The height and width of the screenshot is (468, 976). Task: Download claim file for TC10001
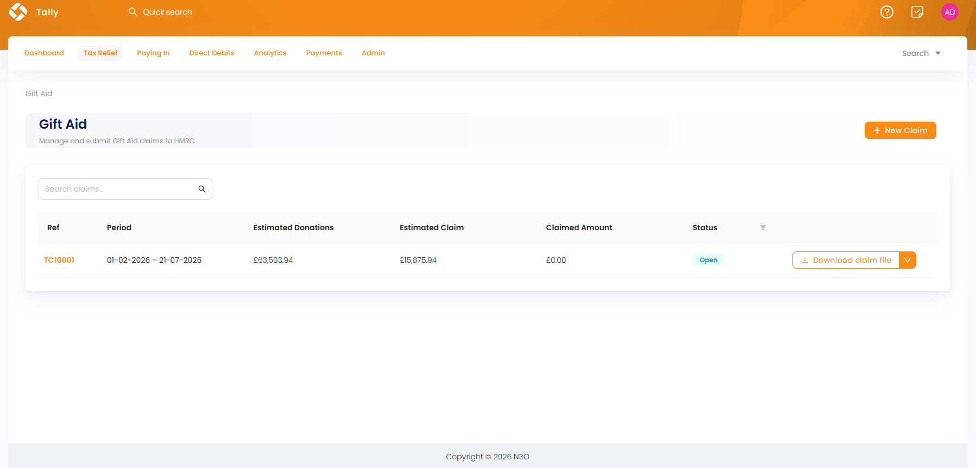(x=846, y=260)
